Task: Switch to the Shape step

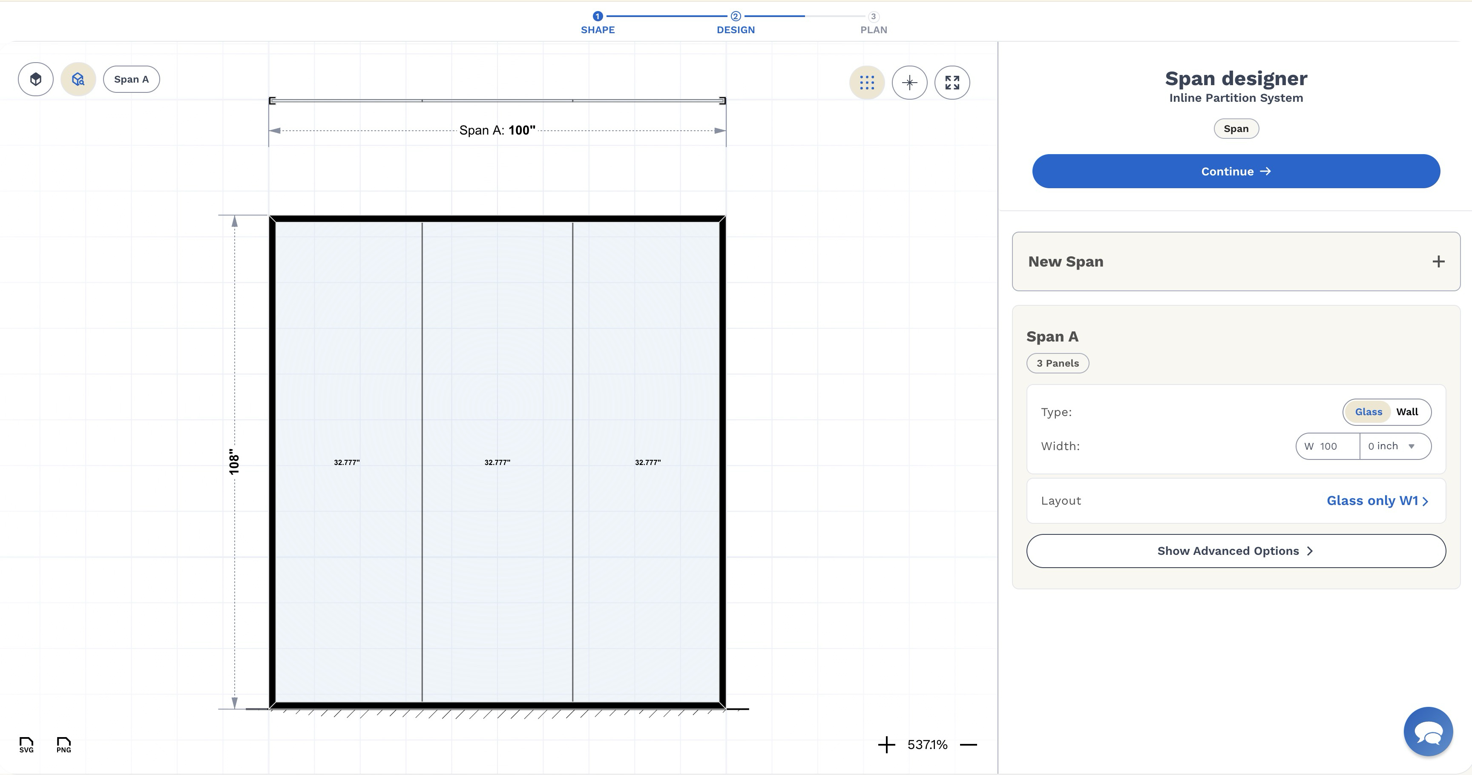Action: coord(597,23)
